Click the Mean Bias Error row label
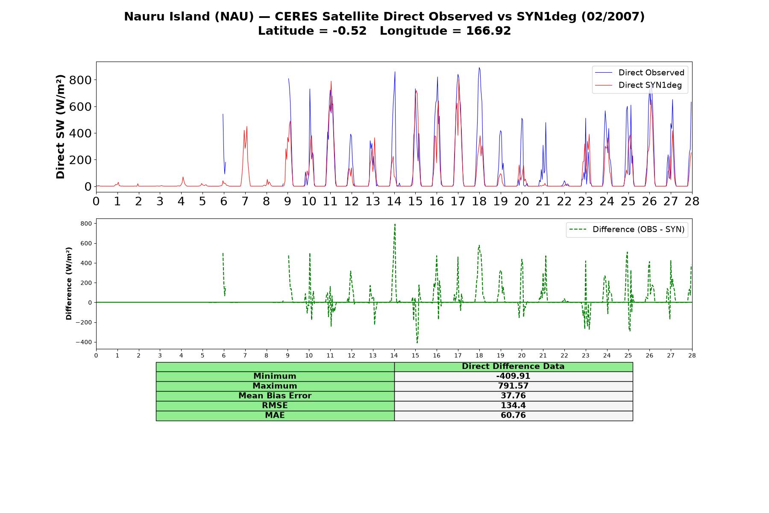The image size is (769, 513). pyautogui.click(x=275, y=396)
